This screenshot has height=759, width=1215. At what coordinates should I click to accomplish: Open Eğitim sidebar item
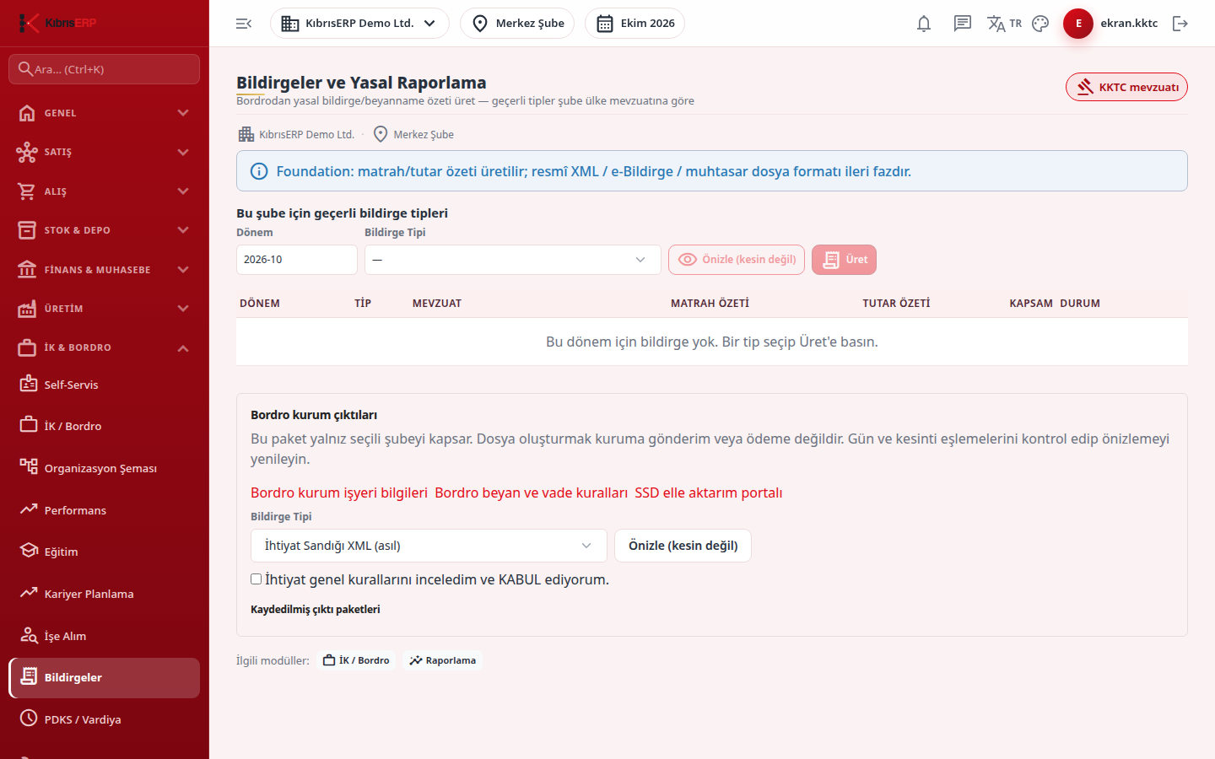[104, 552]
